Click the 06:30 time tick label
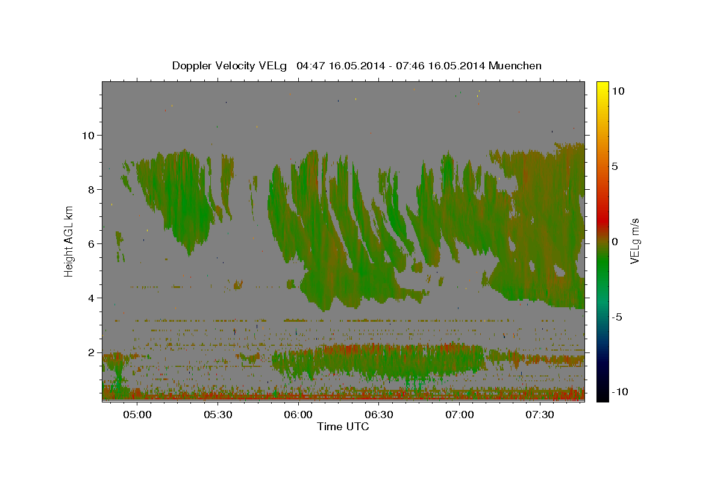Screen dimensions: 723x482 click(x=379, y=415)
